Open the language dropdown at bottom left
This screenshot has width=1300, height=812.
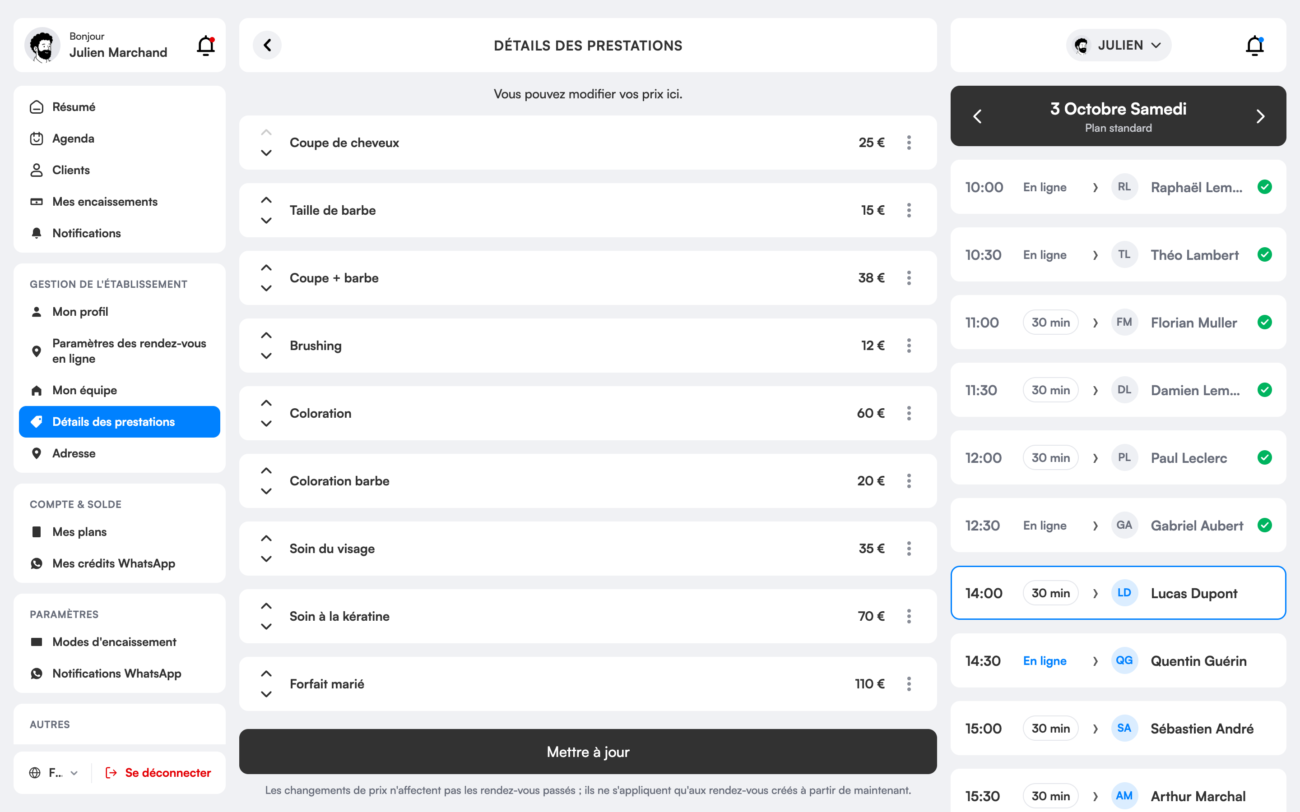click(54, 772)
